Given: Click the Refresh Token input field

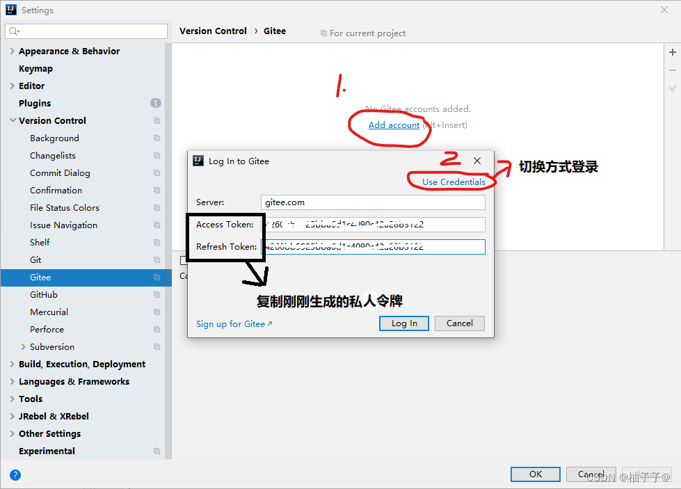Looking at the screenshot, I should (x=373, y=247).
